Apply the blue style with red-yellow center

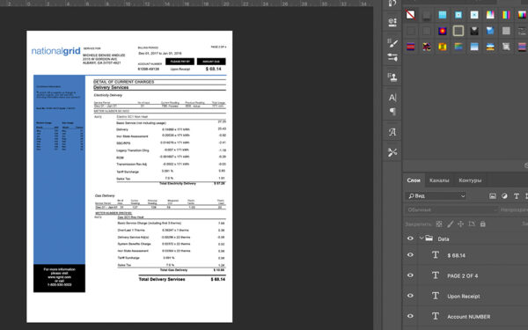443,31
